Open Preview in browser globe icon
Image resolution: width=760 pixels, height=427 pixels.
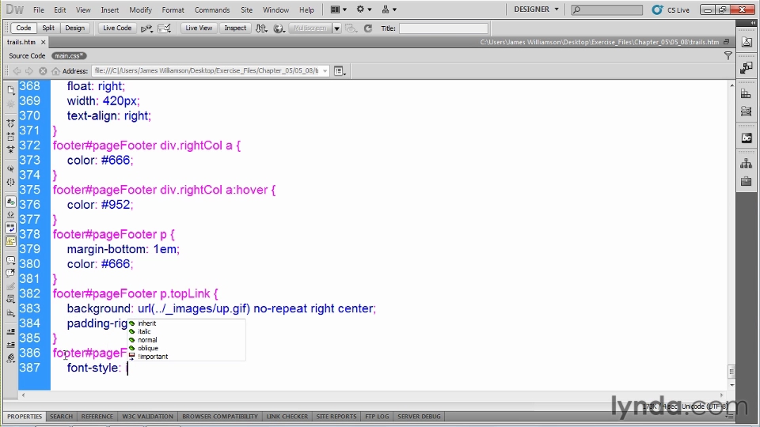[279, 28]
